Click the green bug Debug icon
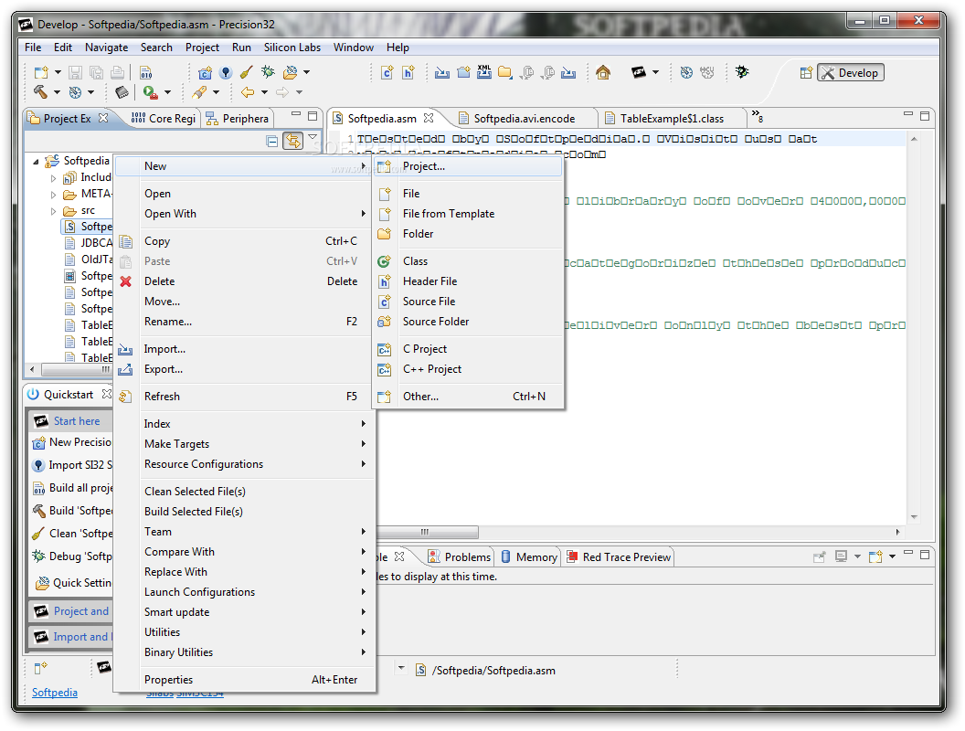The width and height of the screenshot is (965, 731). pos(268,72)
